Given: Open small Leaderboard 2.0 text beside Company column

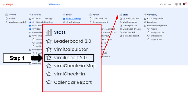Looking at the screenshot, I should click(x=131, y=18).
